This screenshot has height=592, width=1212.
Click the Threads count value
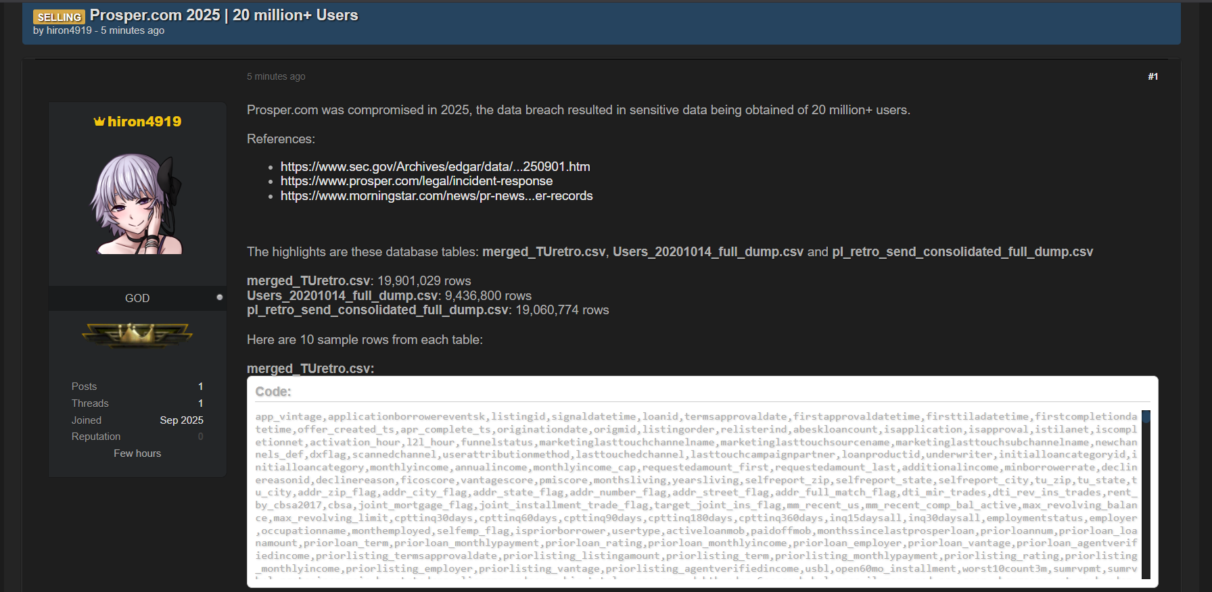(200, 403)
